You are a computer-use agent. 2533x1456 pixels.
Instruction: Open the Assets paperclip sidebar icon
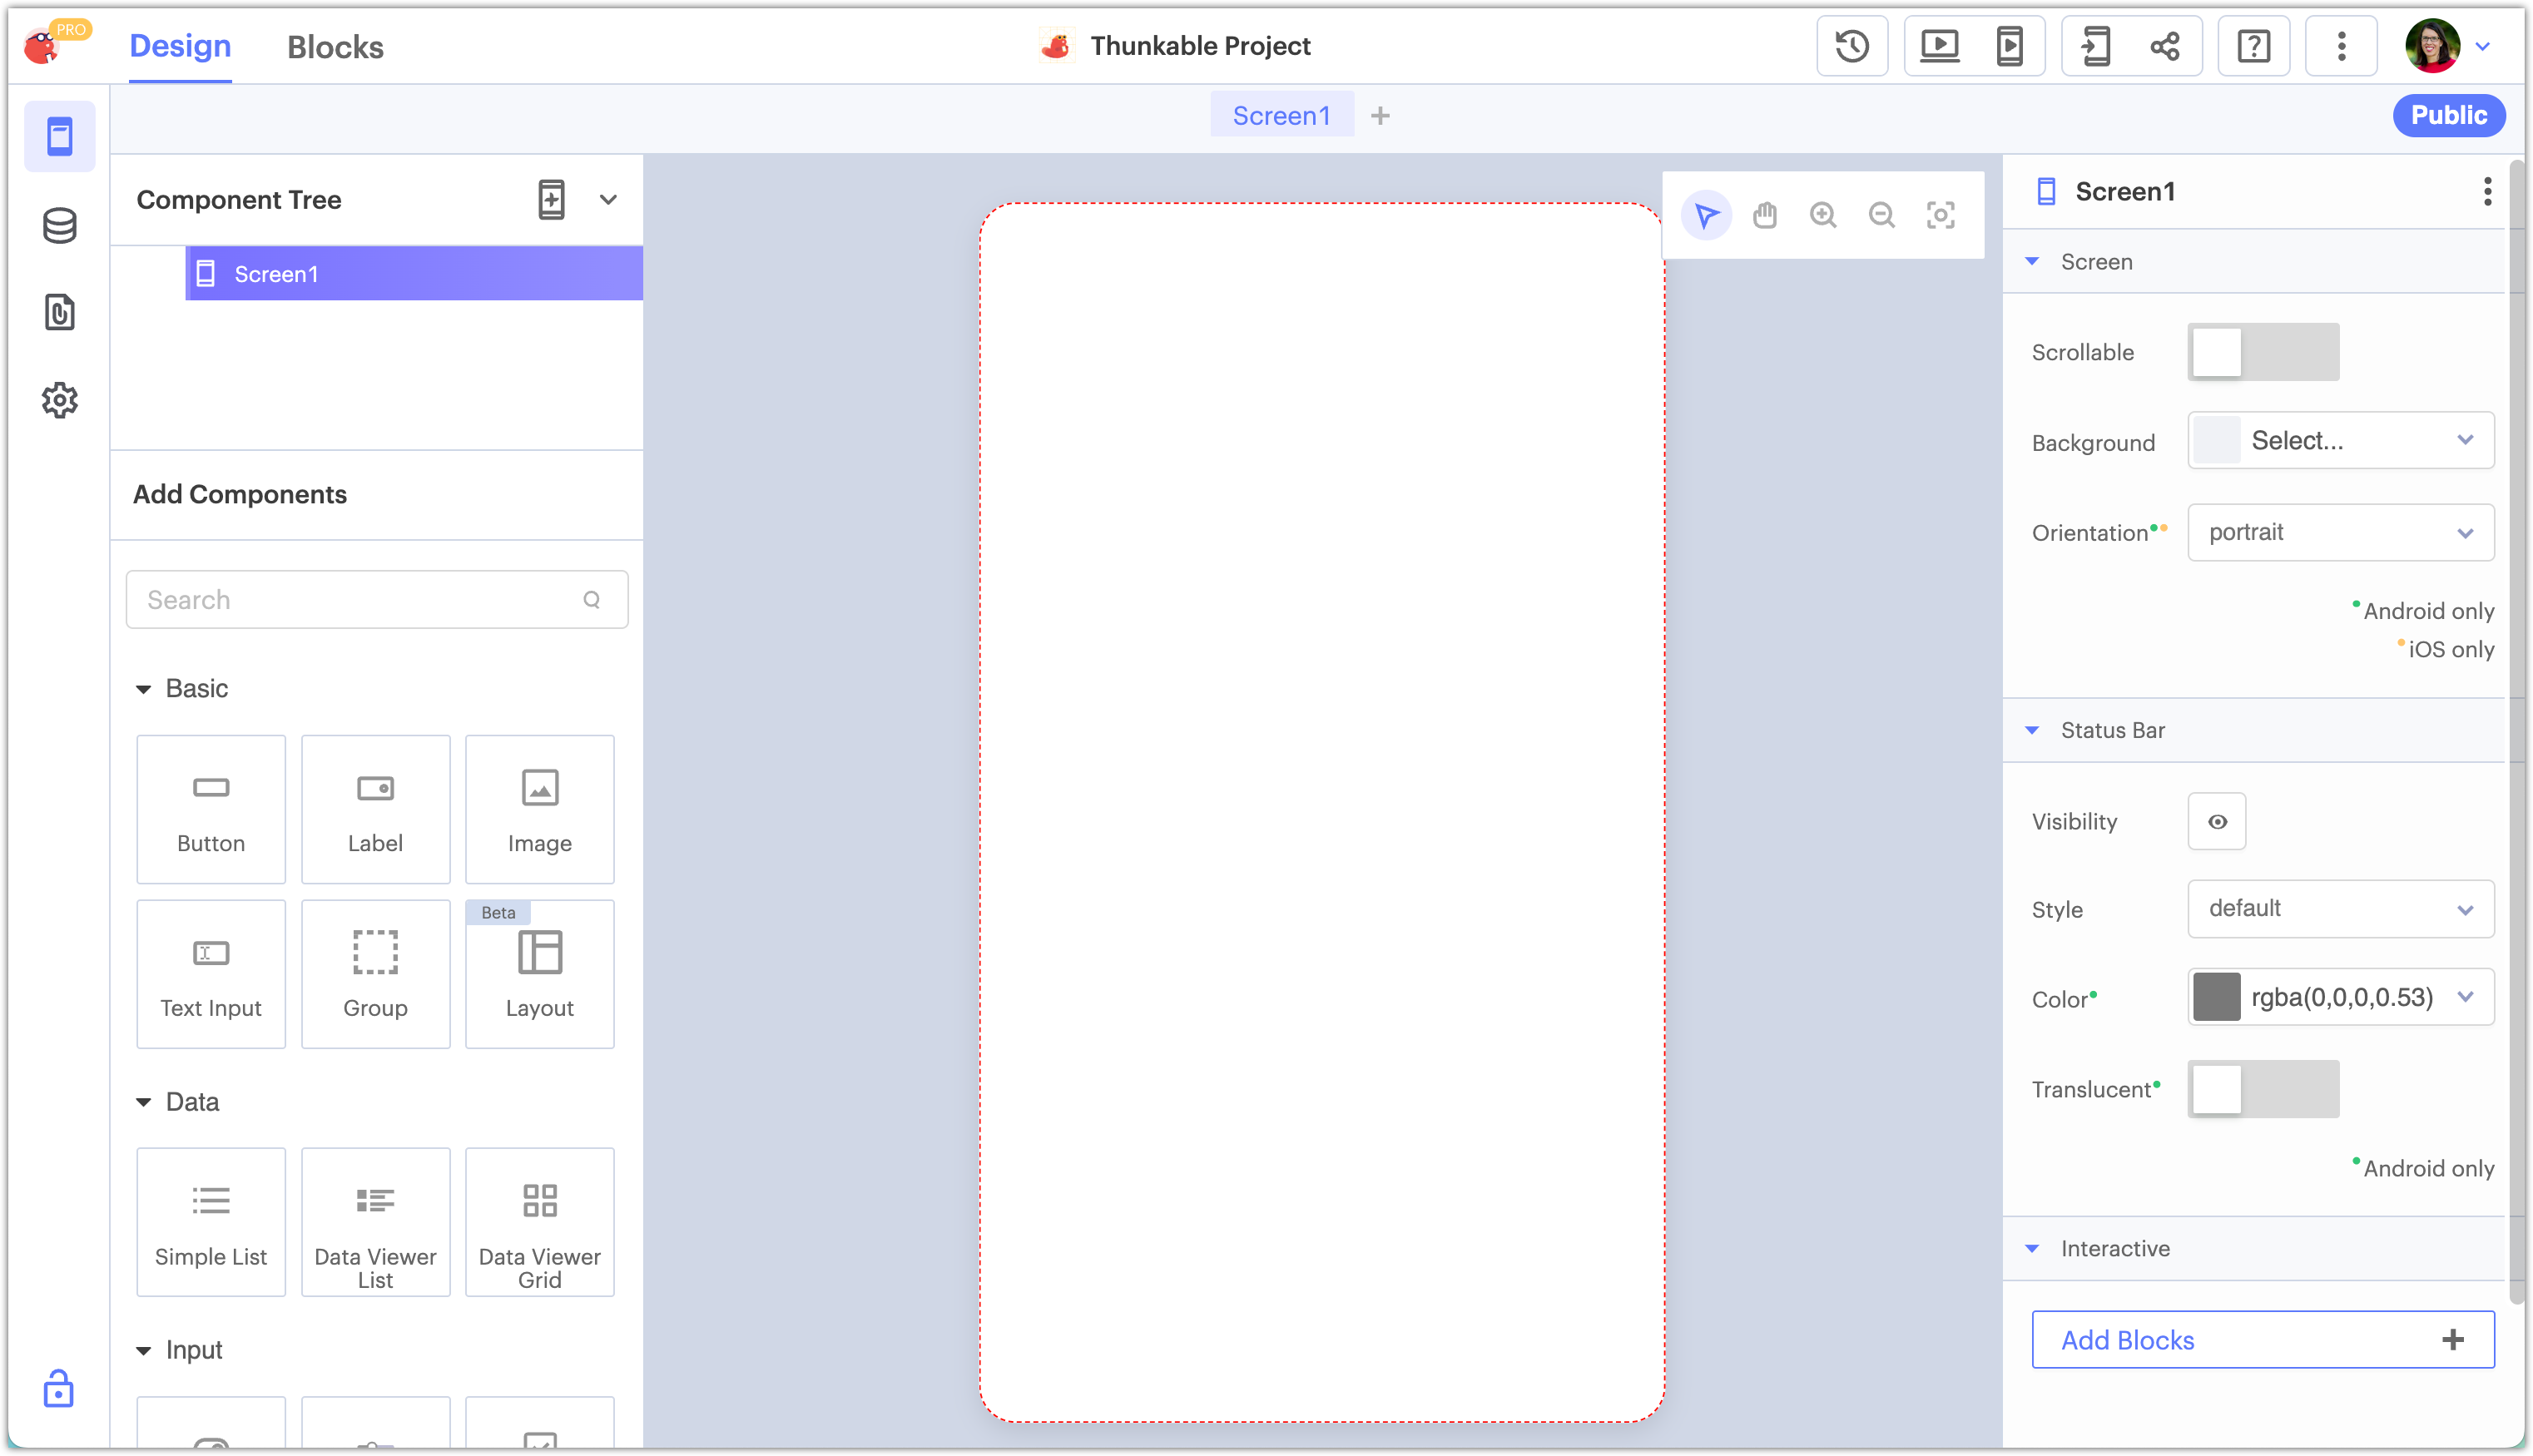click(x=60, y=313)
